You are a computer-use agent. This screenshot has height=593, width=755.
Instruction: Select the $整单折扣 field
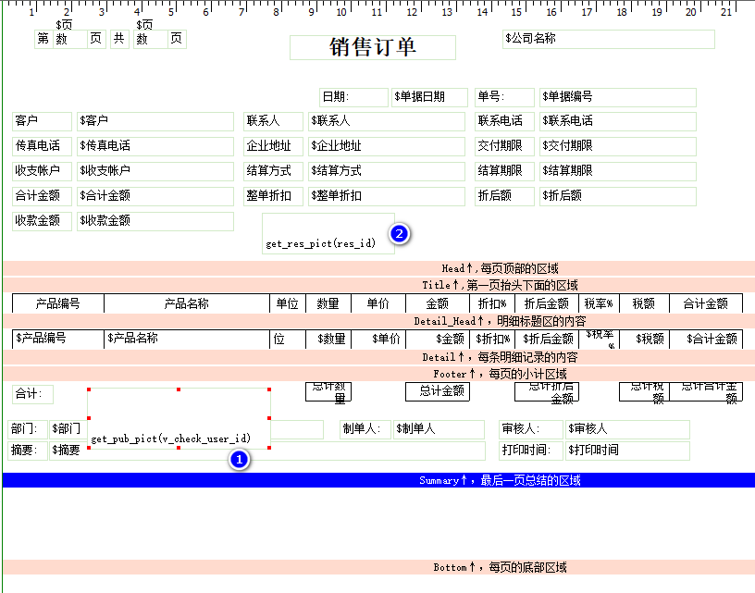pos(386,196)
